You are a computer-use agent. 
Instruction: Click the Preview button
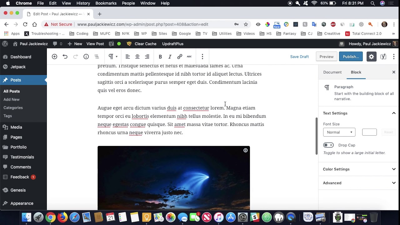(x=327, y=57)
